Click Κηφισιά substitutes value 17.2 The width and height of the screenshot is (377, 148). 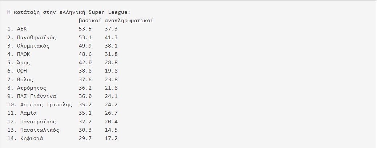point(111,139)
